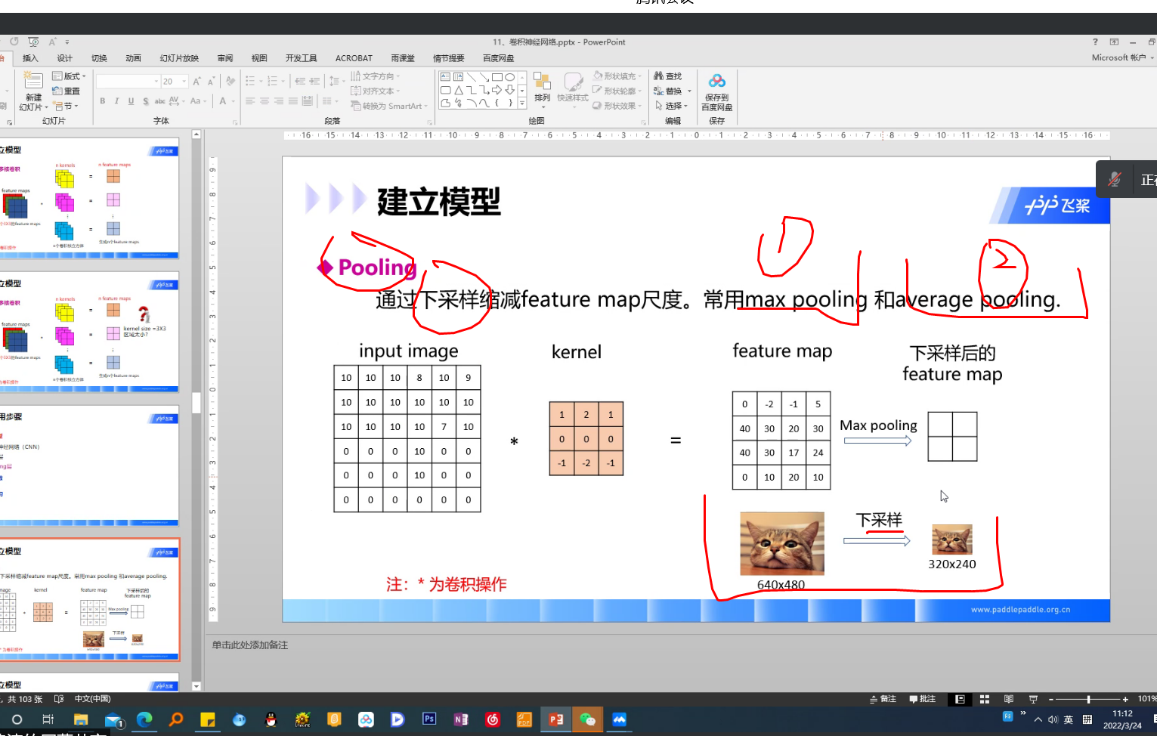Toggle Underline formatting

click(x=131, y=101)
